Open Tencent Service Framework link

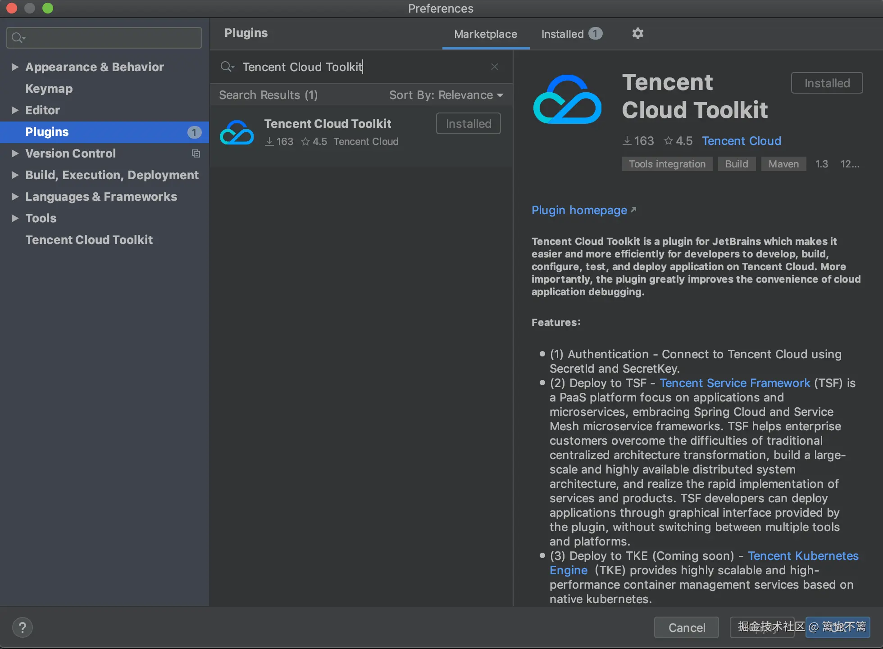734,383
